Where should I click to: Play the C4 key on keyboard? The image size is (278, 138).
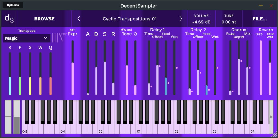tap(253, 129)
